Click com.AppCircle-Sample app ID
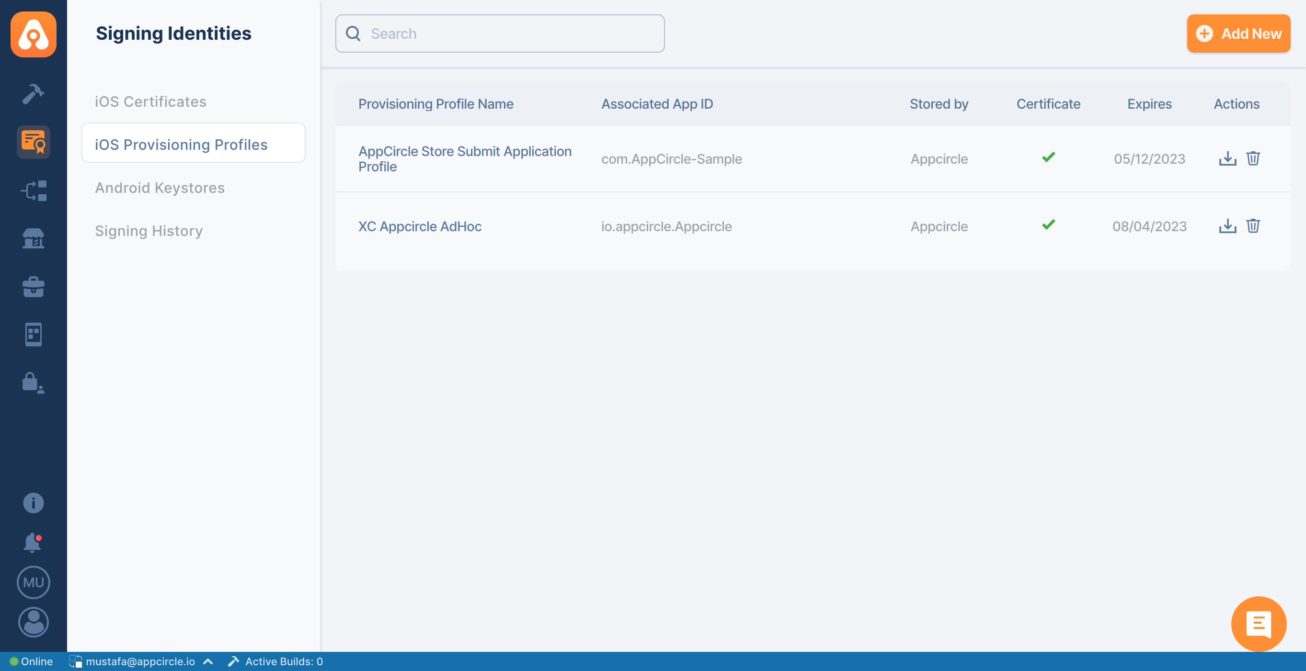Screen dimensions: 1306x671 [x=671, y=158]
